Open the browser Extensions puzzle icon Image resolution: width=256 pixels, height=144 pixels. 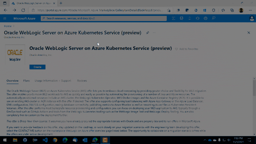214,10
